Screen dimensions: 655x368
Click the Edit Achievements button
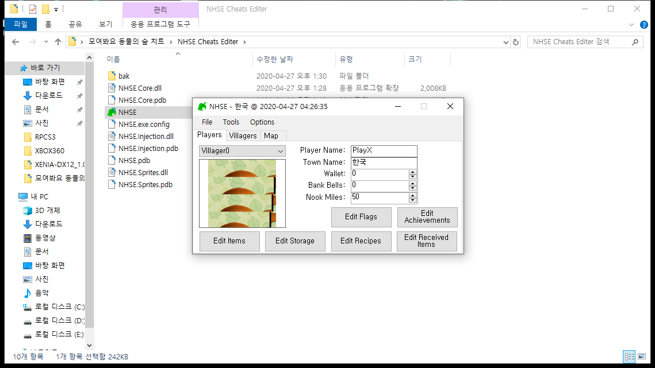point(427,217)
